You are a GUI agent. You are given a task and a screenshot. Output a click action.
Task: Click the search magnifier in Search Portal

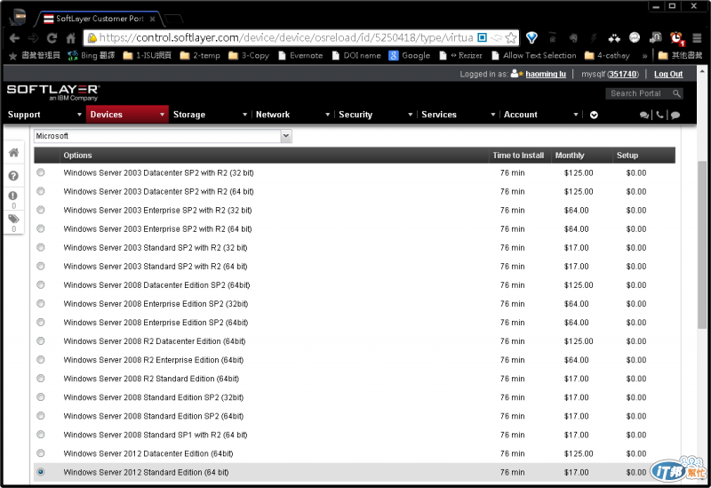pos(676,93)
